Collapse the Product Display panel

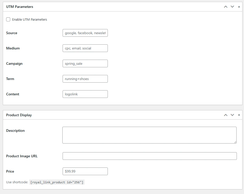[x=239, y=115]
